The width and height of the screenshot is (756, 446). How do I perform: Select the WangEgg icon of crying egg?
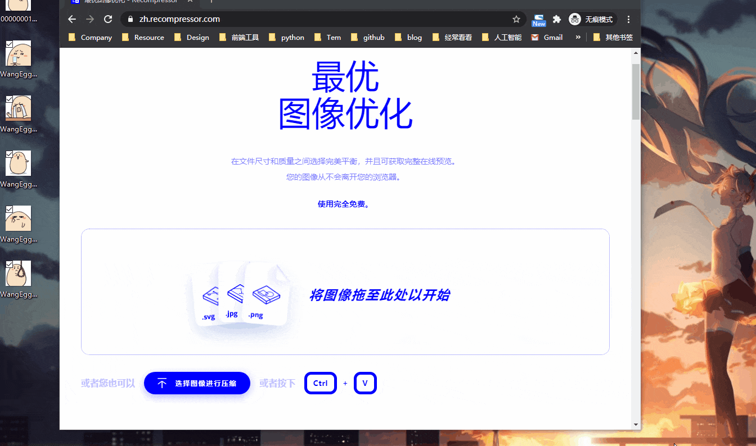19,114
